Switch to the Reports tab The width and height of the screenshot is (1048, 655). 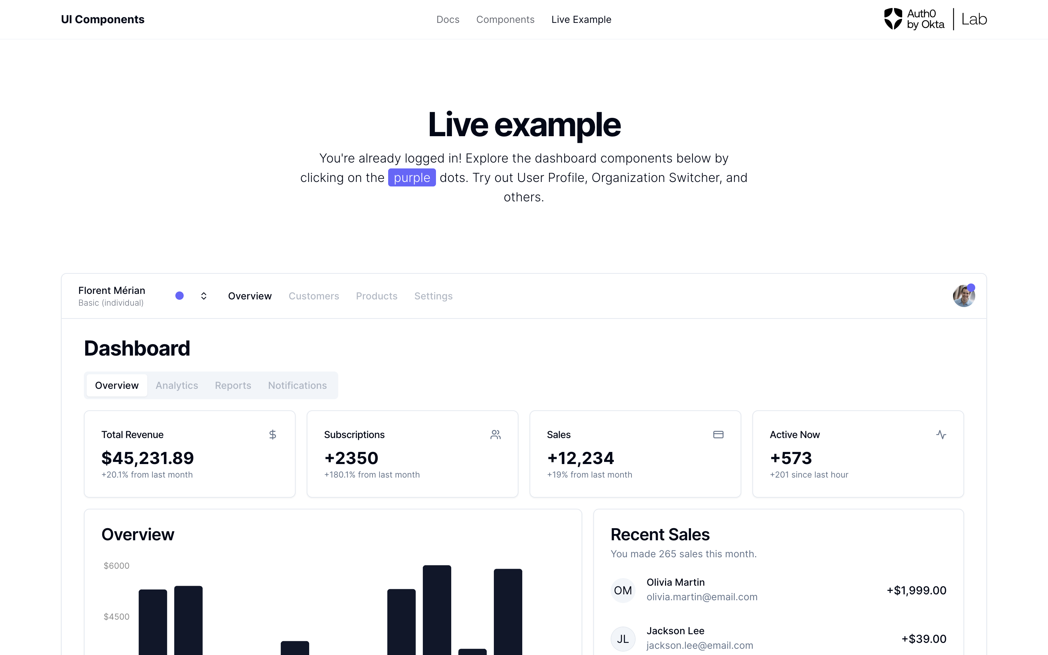coord(233,385)
